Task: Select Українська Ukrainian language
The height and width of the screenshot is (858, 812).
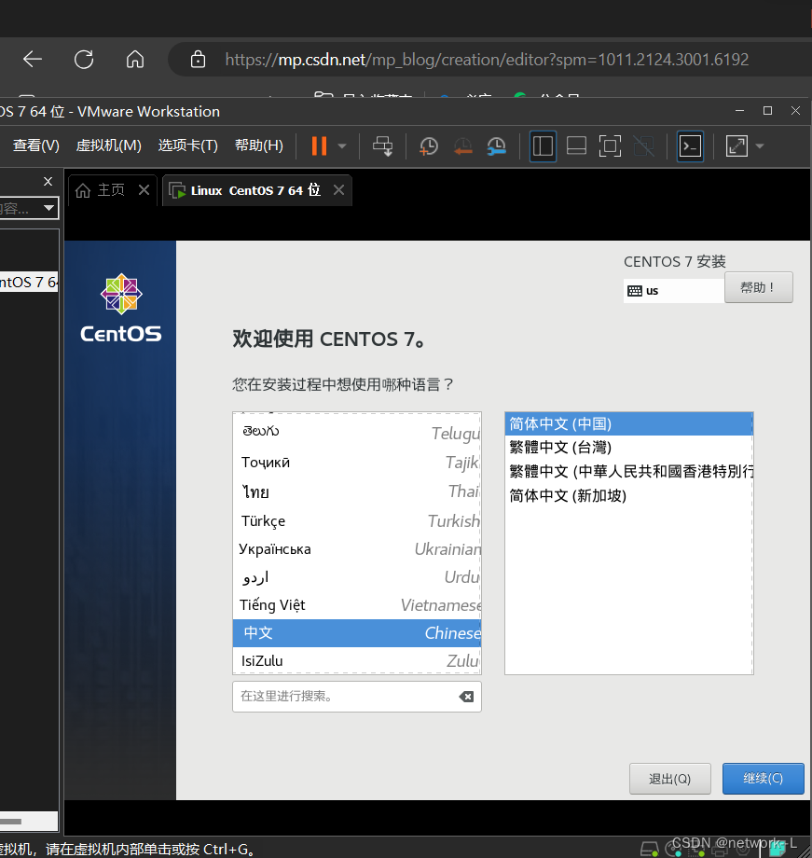Action: pos(357,548)
